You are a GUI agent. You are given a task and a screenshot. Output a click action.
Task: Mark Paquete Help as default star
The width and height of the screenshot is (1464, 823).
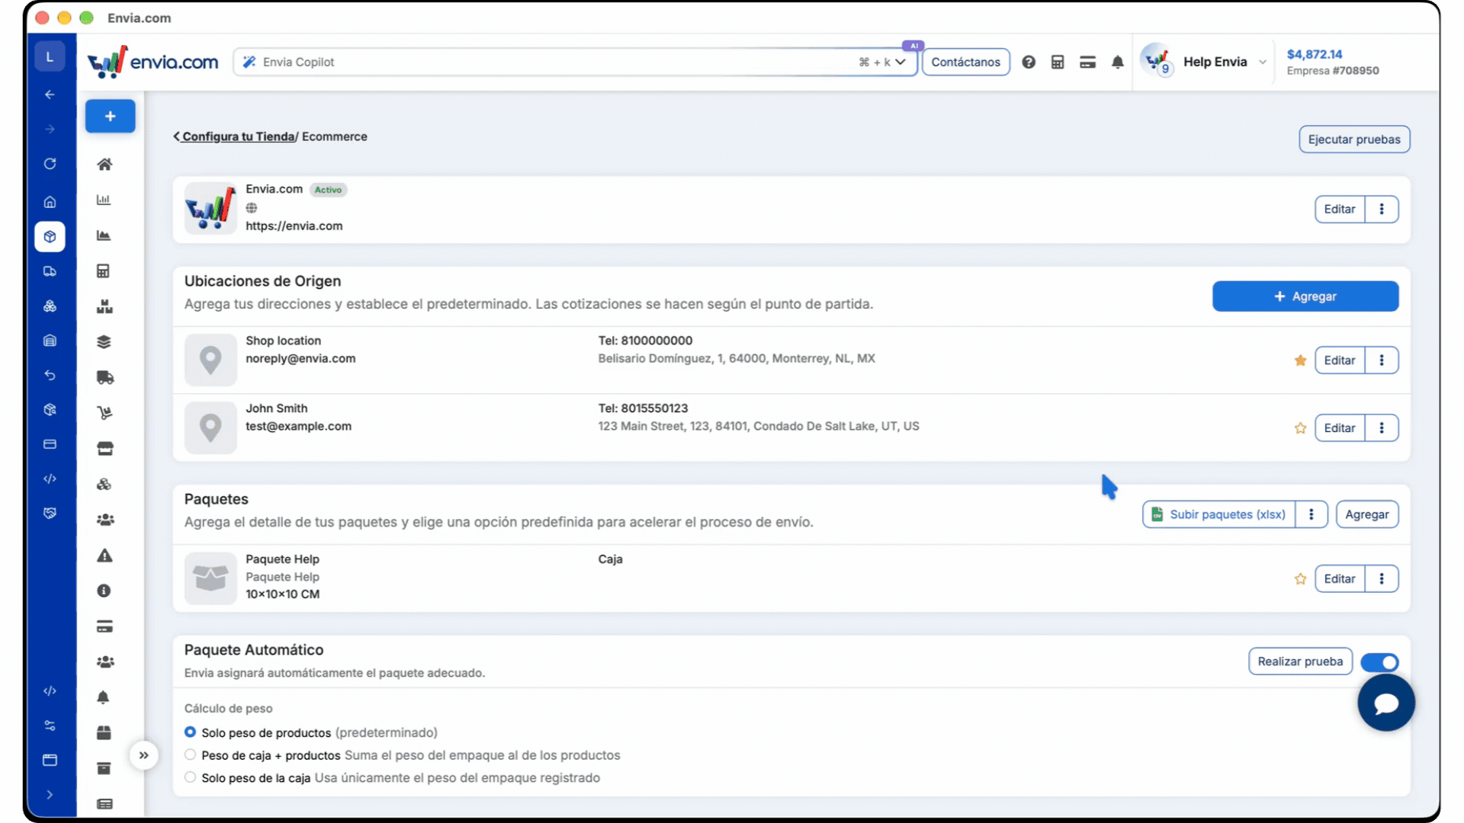click(1300, 579)
